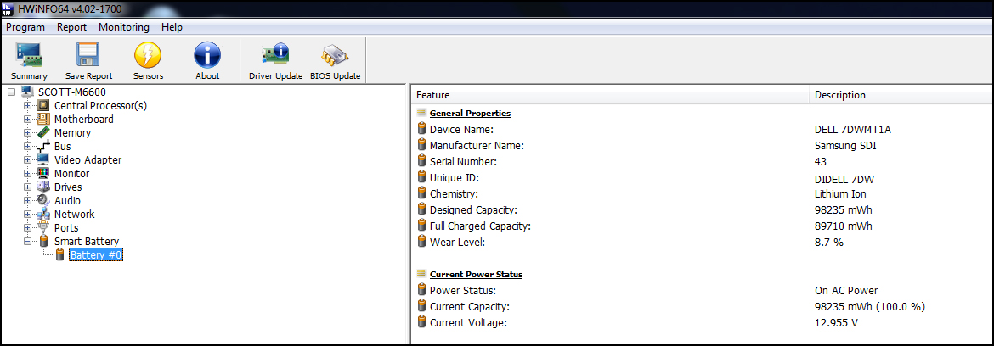Open the Report menu

coord(71,27)
